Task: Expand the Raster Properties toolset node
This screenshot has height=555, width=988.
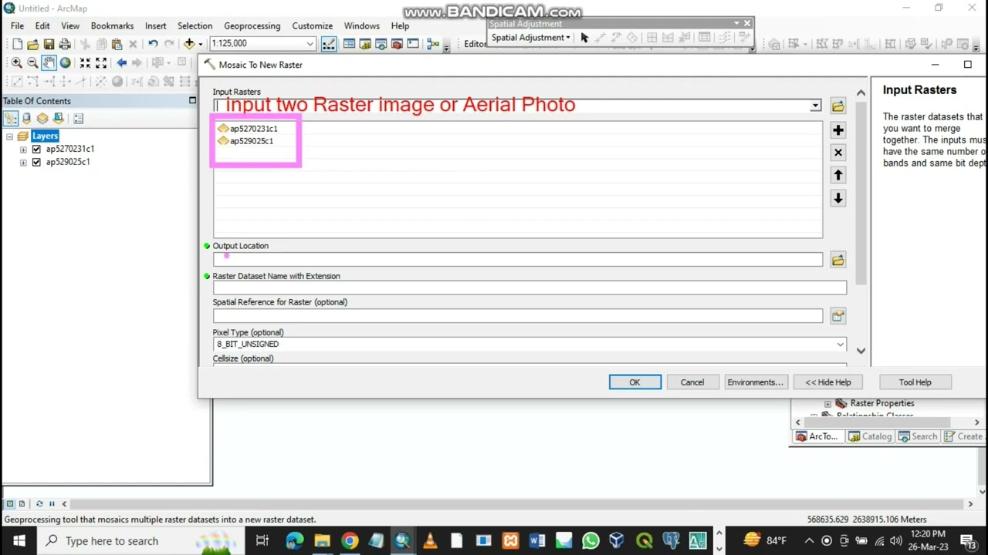Action: coord(827,404)
